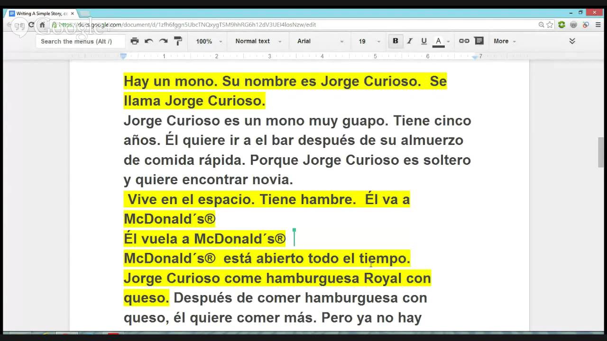Click the word 'mono' in the first line

click(194, 81)
